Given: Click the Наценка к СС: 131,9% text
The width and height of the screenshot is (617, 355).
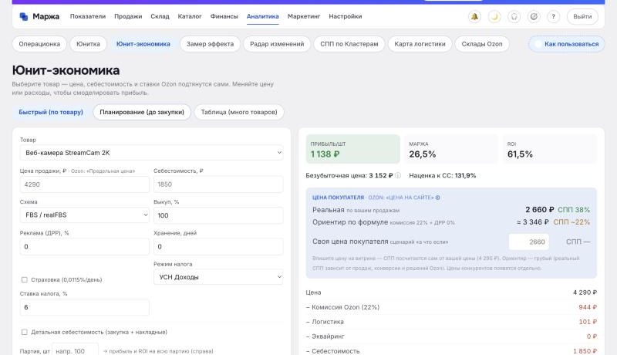Looking at the screenshot, I should [x=442, y=175].
